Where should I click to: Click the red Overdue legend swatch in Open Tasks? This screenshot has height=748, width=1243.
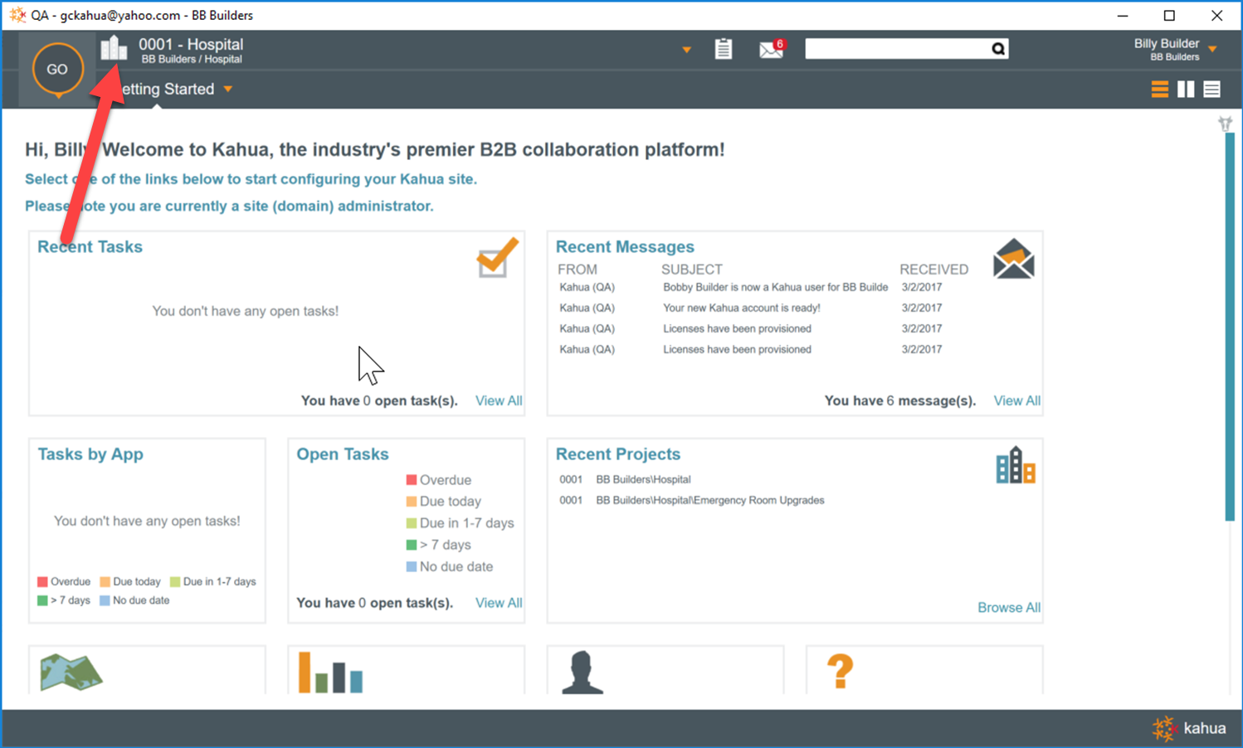pyautogui.click(x=411, y=480)
